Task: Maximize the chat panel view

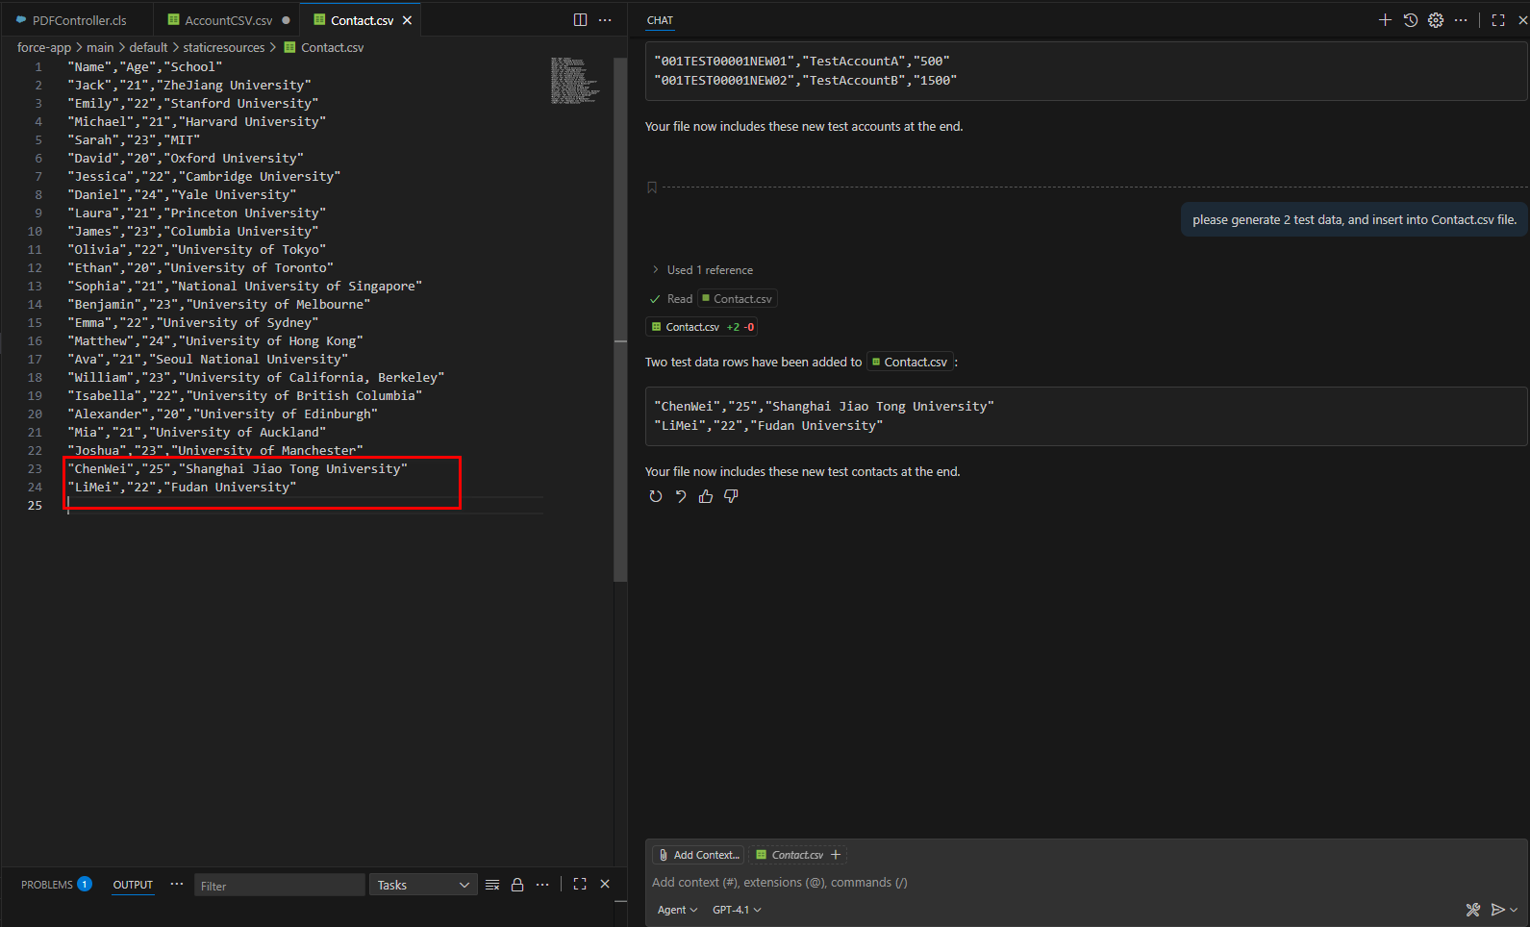Action: pos(1498,20)
